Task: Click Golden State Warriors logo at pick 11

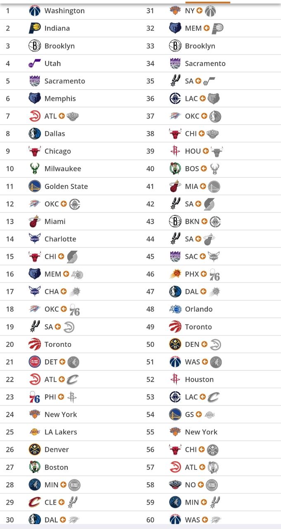Action: tap(35, 186)
